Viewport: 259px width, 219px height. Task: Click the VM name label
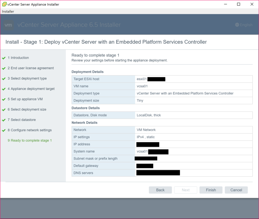tap(81, 86)
